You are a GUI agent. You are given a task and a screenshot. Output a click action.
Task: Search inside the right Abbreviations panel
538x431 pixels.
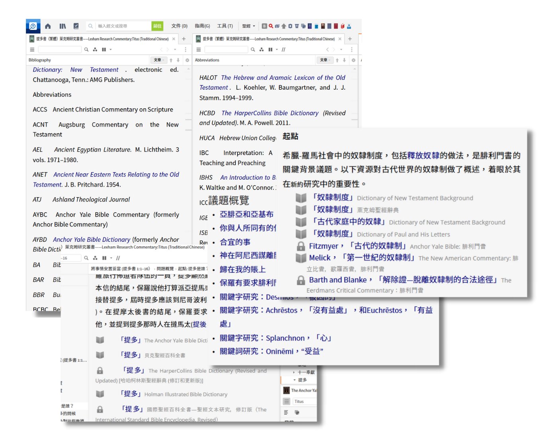click(x=253, y=50)
